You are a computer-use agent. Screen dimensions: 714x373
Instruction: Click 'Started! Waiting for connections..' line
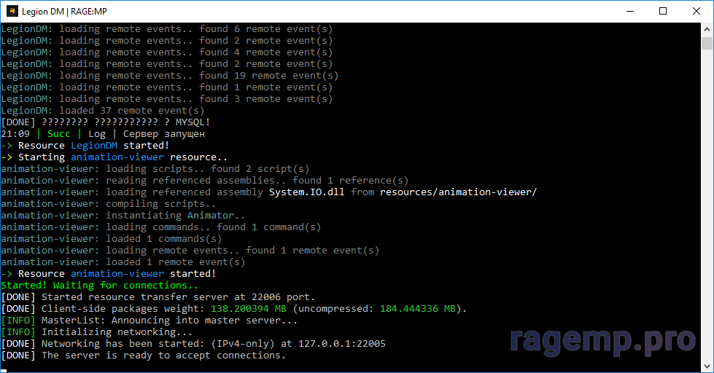[x=100, y=285]
